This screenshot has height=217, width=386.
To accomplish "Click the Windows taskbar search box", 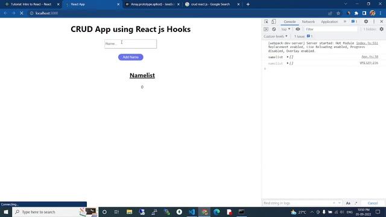I will pyautogui.click(x=55, y=212).
